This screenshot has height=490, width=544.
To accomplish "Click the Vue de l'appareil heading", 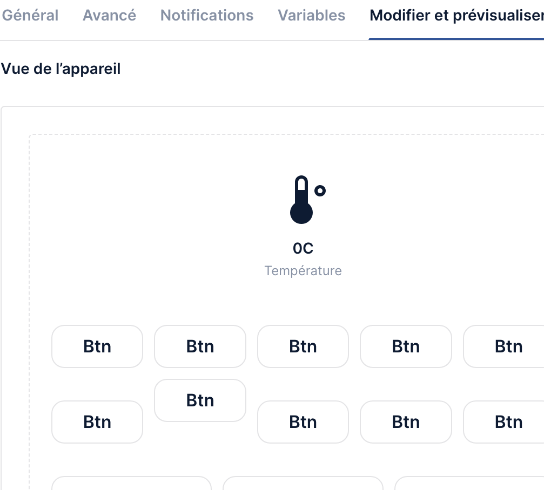I will [x=61, y=69].
